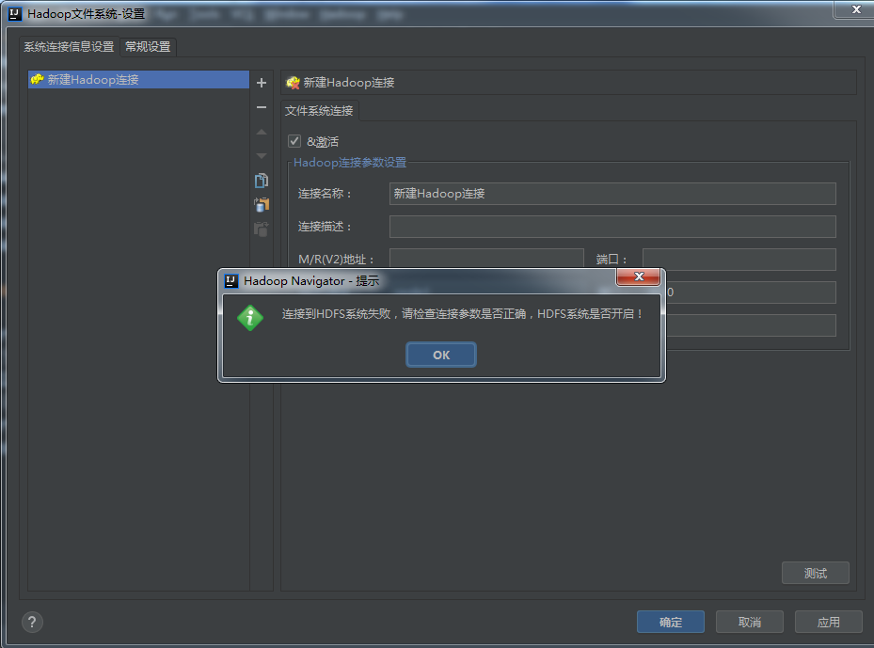Click the disabled paste-from-clipboard icon

(262, 229)
